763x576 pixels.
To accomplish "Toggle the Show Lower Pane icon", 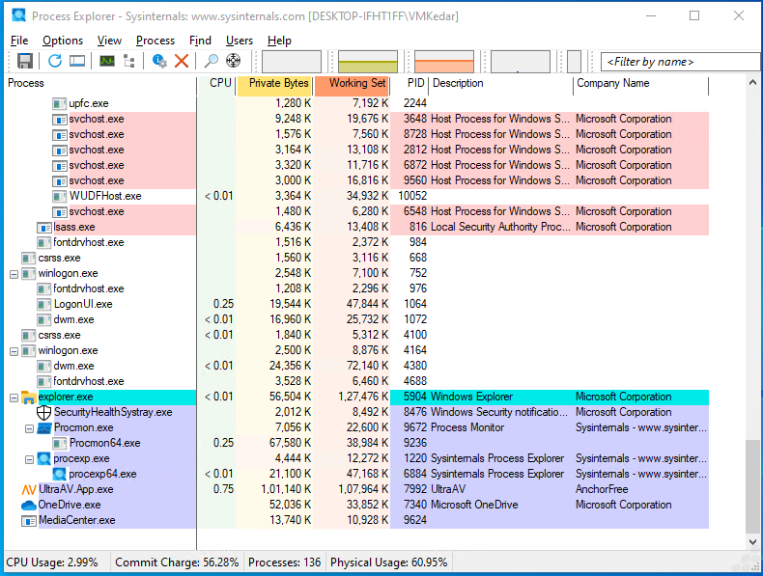I will click(77, 61).
